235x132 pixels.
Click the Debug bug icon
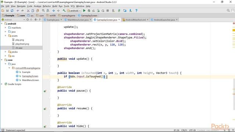[89, 11]
